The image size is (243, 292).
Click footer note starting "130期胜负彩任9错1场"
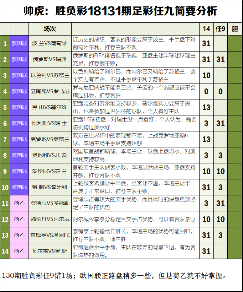point(114,276)
